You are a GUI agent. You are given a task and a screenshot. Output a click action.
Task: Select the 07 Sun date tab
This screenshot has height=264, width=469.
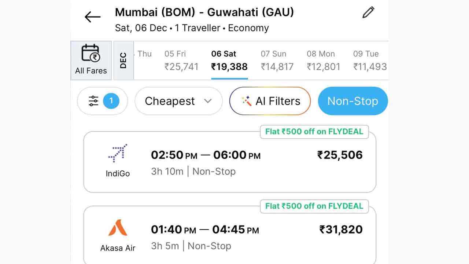tap(277, 60)
